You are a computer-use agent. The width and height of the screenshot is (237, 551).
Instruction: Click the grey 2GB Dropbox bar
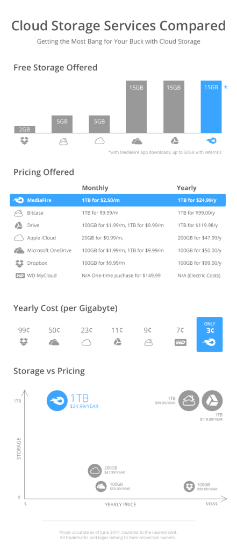(25, 129)
